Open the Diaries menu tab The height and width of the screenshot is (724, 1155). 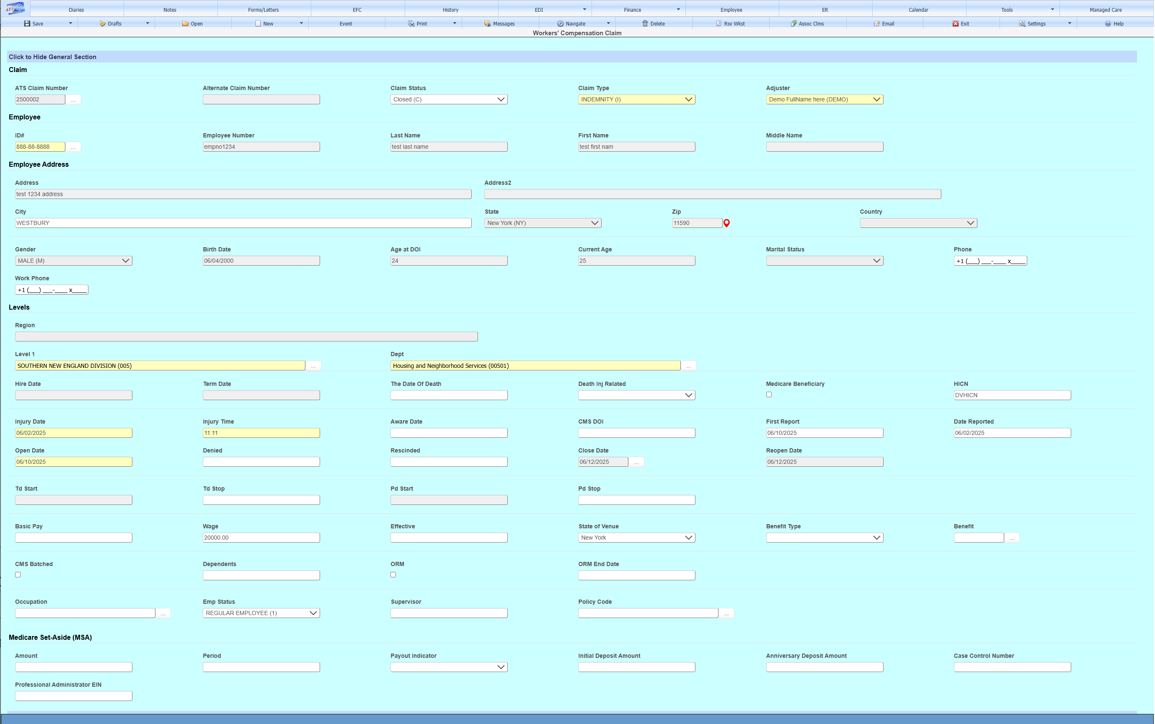(76, 10)
